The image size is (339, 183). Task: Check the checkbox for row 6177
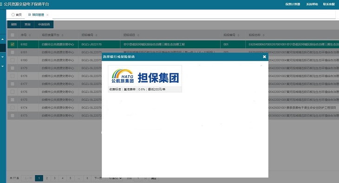pyautogui.click(x=13, y=84)
